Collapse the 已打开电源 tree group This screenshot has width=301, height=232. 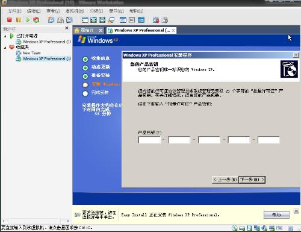[5, 36]
